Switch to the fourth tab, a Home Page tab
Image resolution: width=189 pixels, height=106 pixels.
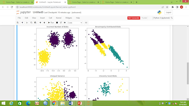117,2
